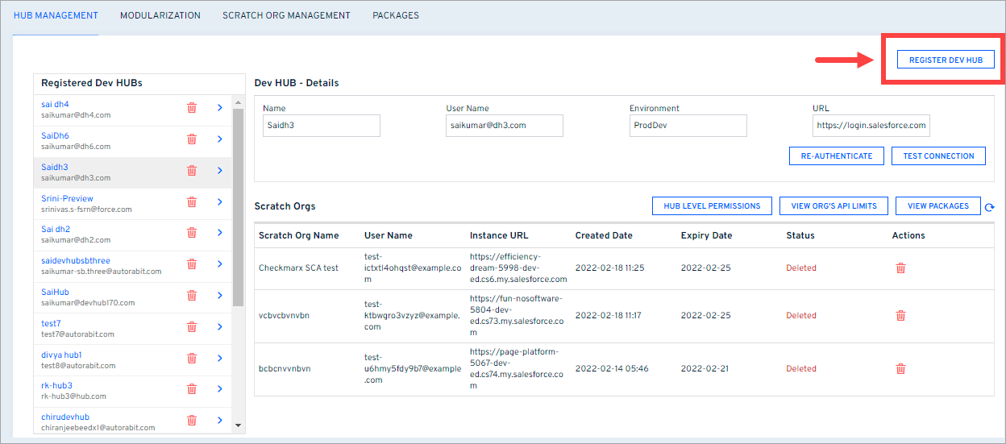Click trash icon for Srini-Preview hub
Screen dimensions: 1006x444
(x=192, y=202)
